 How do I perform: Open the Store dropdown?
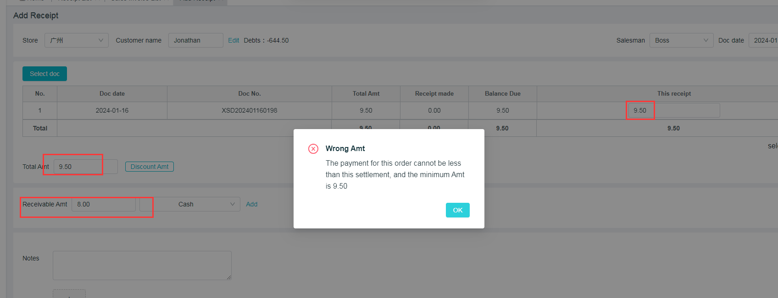[76, 40]
